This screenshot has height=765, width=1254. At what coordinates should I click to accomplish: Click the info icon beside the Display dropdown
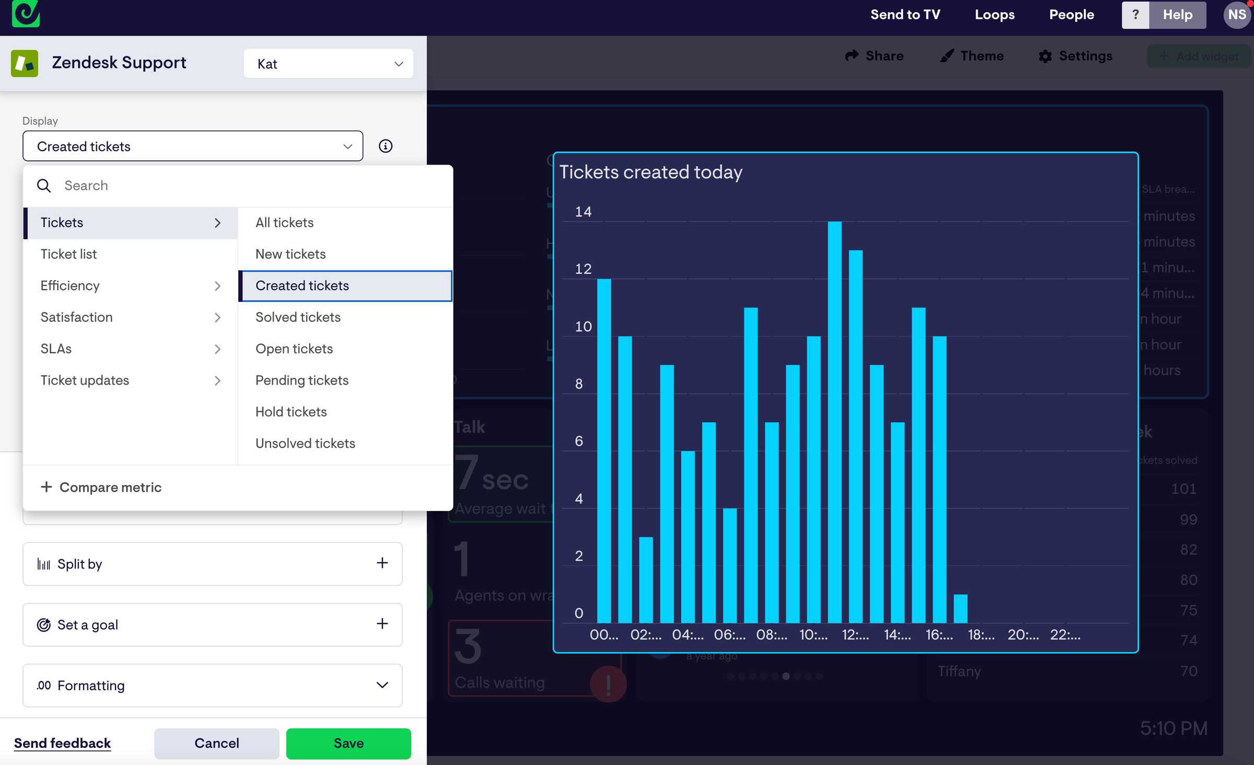[x=386, y=146]
